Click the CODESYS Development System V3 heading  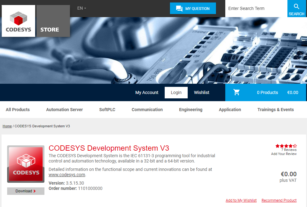point(109,148)
